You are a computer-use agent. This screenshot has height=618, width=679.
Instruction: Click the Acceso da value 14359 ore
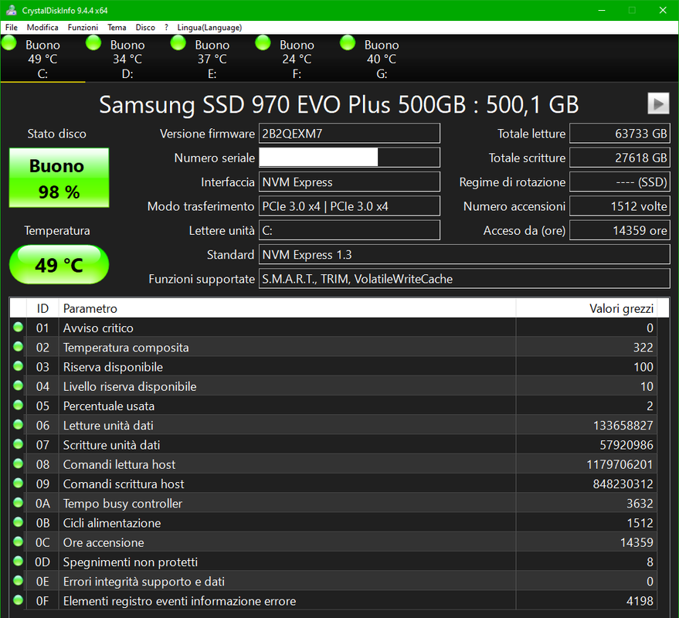pos(620,230)
